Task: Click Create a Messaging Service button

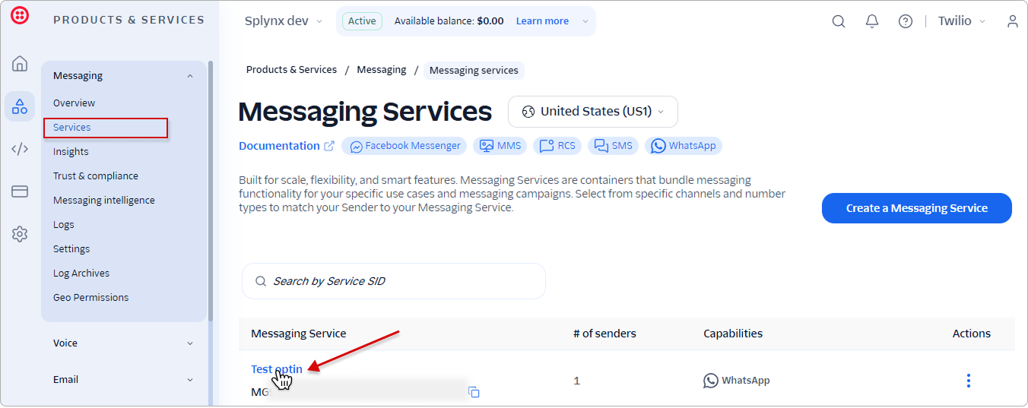Action: pos(917,208)
